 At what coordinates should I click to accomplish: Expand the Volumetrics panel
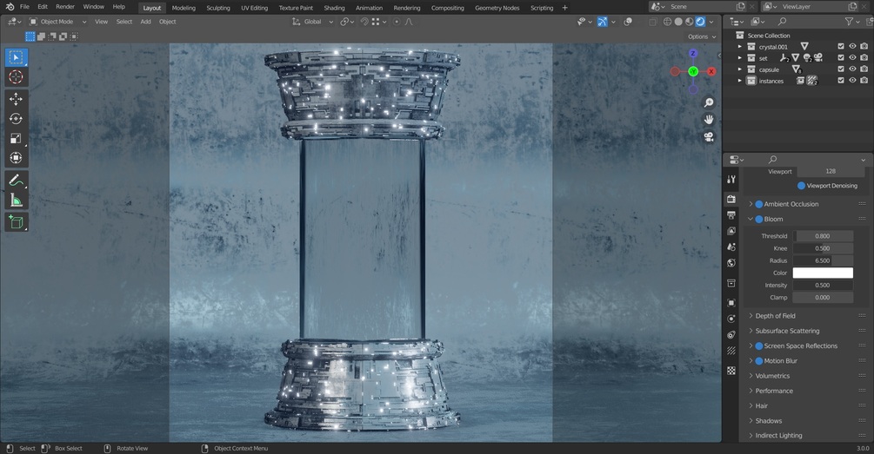click(751, 376)
